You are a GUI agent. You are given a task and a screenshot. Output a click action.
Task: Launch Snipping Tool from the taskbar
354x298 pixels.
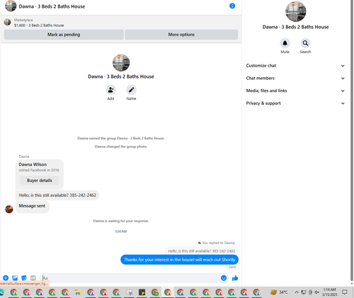(x=129, y=292)
